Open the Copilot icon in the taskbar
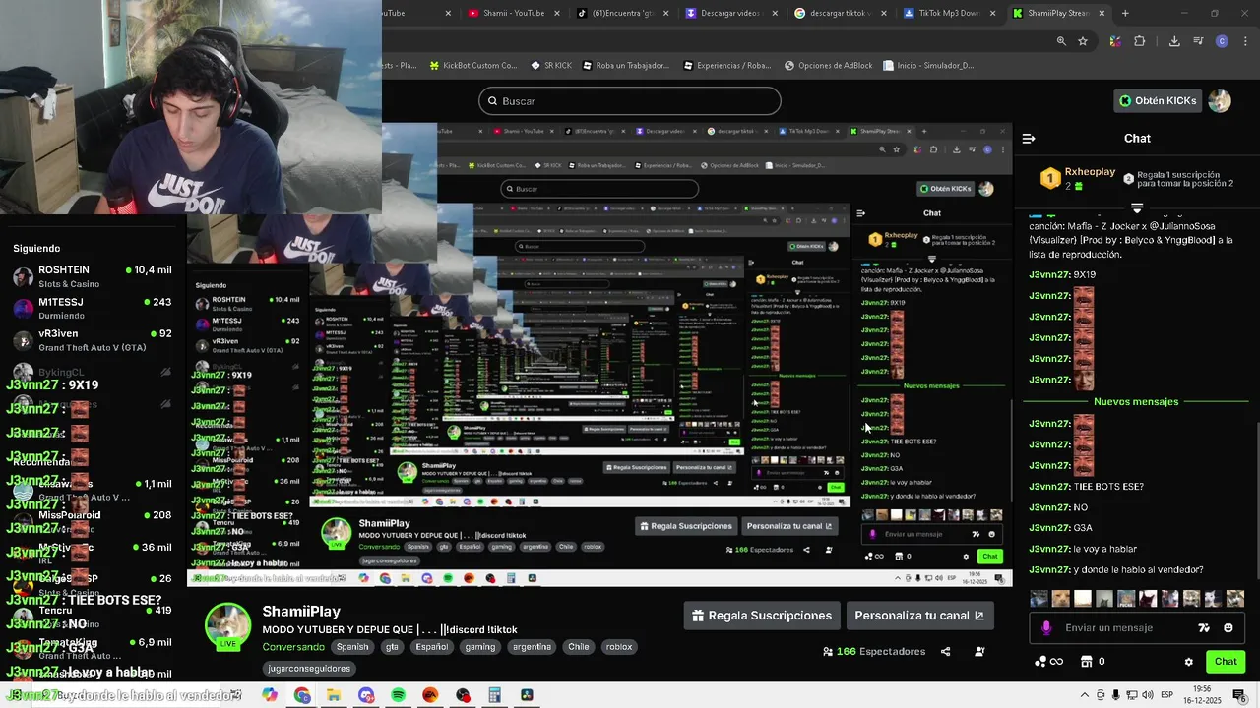 (270, 696)
